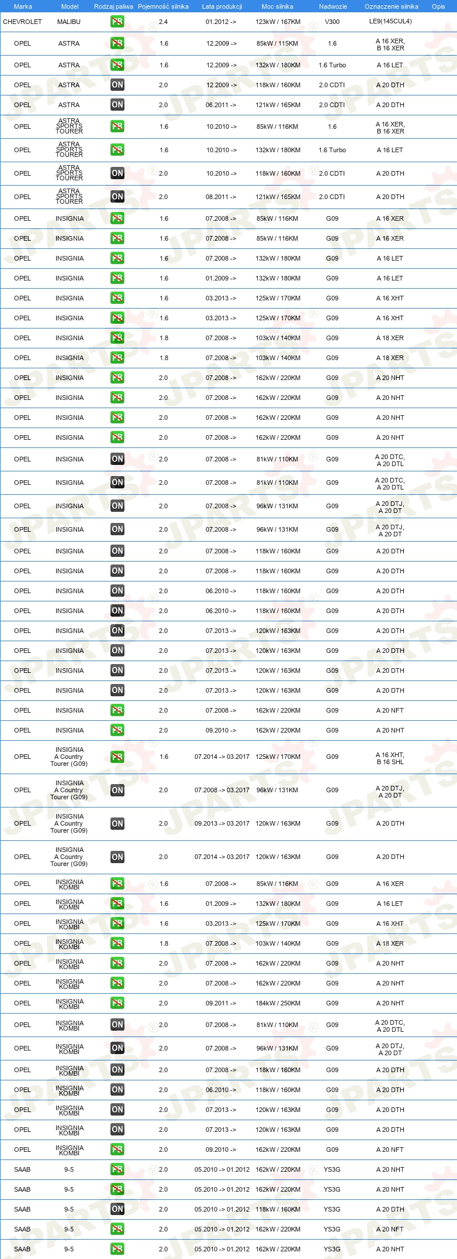Click ON icon for Insignia Kombi 07.2008 118kW

[x=117, y=1070]
